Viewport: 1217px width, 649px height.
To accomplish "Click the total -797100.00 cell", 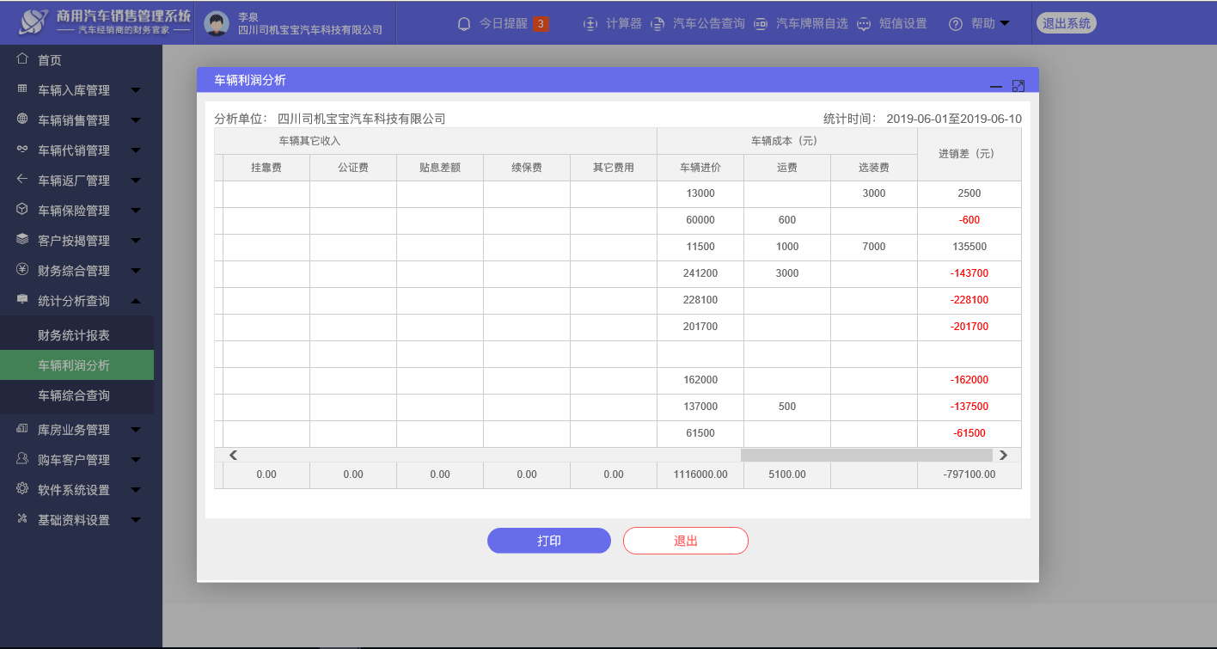I will [x=969, y=475].
